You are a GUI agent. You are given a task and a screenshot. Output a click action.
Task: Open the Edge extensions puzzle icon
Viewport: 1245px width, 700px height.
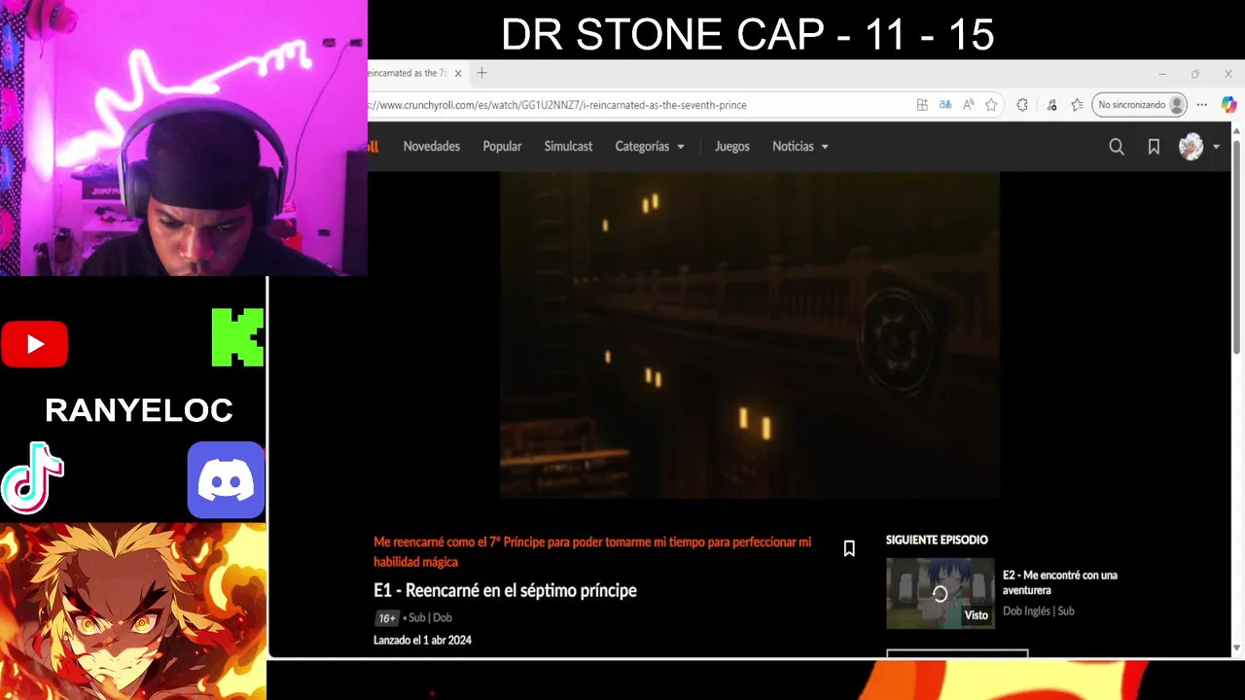point(1022,105)
